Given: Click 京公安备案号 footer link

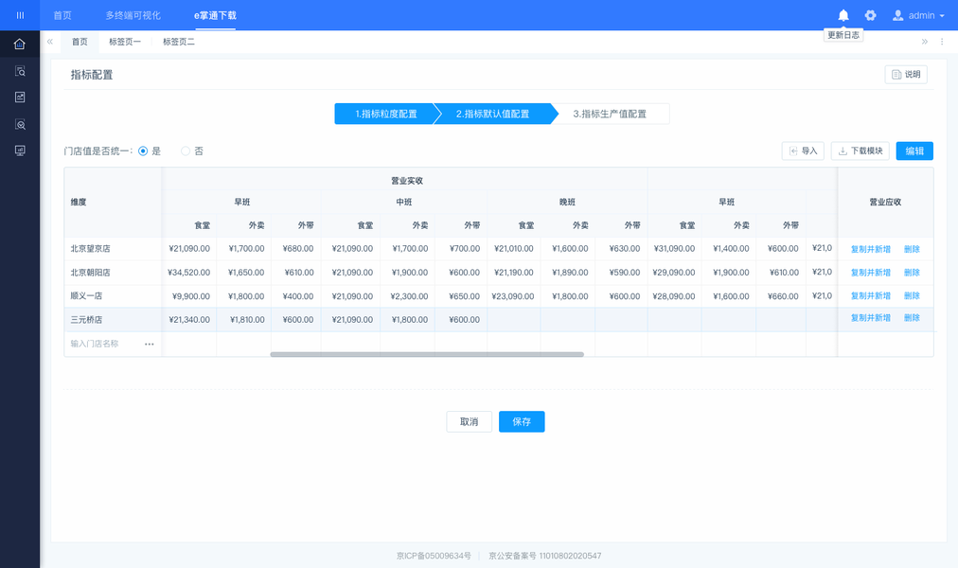Looking at the screenshot, I should click(545, 556).
